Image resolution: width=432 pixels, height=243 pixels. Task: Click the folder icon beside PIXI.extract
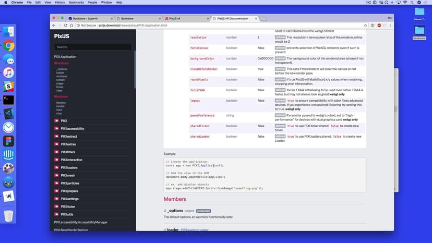[x=56, y=136]
